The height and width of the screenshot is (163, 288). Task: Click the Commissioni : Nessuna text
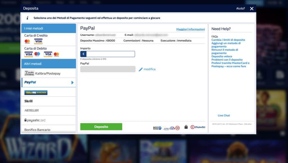click(138, 41)
